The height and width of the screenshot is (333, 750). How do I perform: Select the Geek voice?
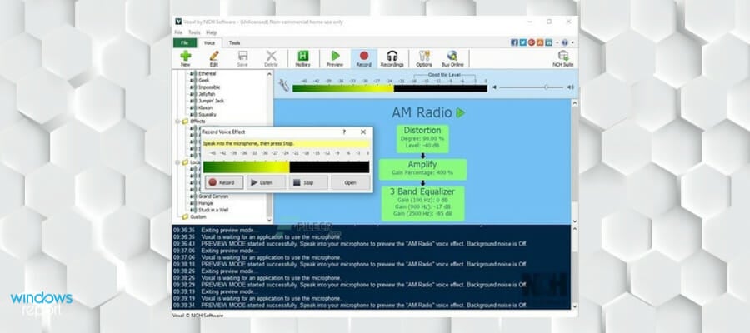coord(204,81)
